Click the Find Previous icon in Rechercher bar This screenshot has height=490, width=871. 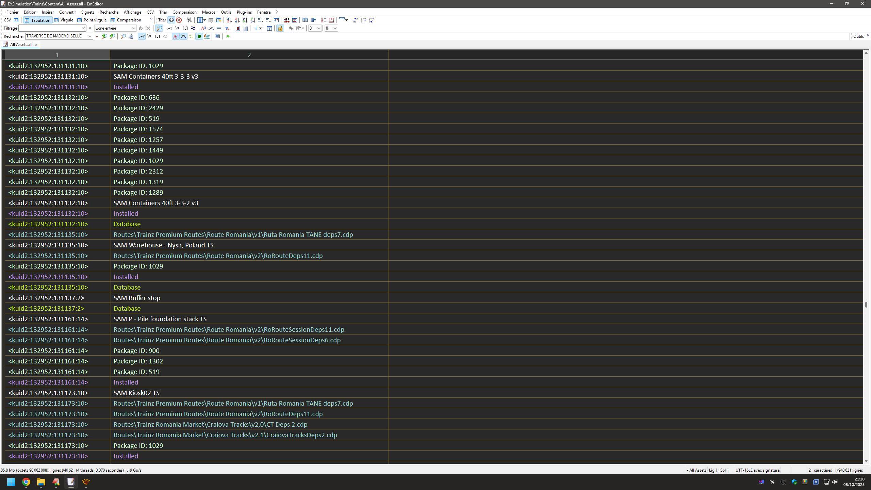pyautogui.click(x=104, y=36)
